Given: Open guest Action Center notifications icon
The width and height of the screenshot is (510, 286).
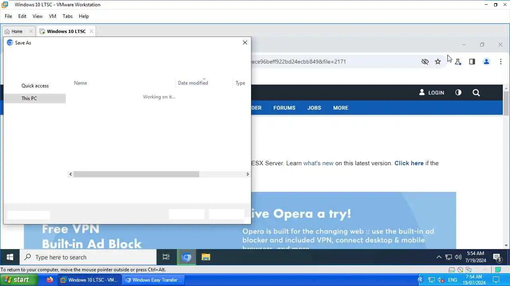Looking at the screenshot, I should point(497,257).
